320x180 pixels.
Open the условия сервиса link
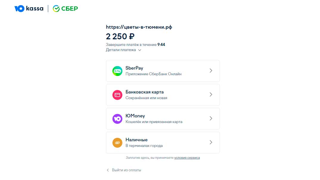tap(187, 158)
